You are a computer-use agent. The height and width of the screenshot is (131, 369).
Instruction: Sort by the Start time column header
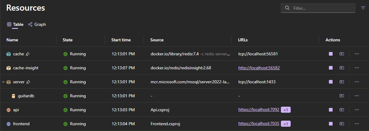(x=121, y=40)
